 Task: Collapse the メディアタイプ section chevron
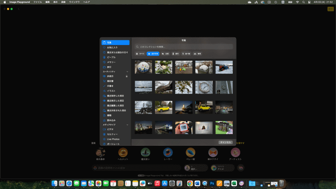point(127,125)
